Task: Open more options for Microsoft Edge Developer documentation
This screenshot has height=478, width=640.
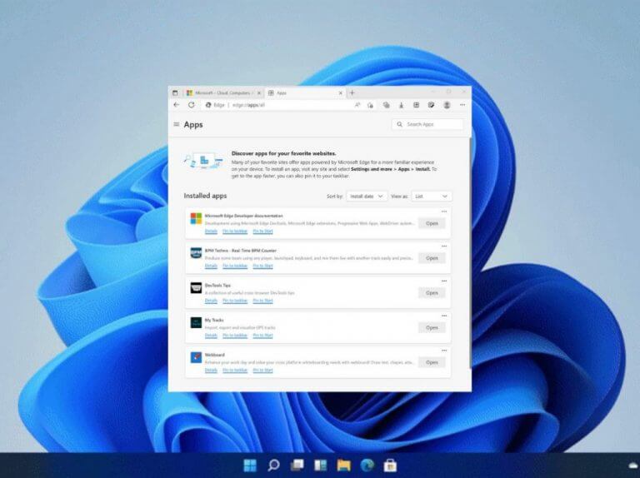Action: (444, 212)
